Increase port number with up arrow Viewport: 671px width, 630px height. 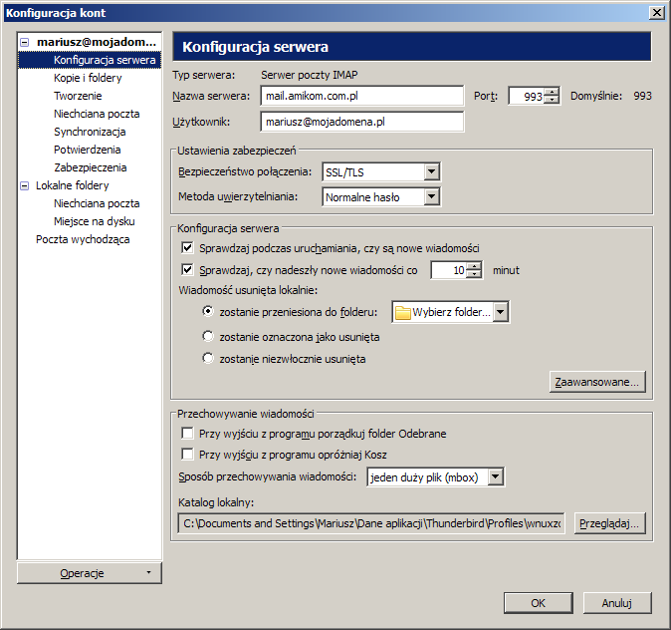552,92
